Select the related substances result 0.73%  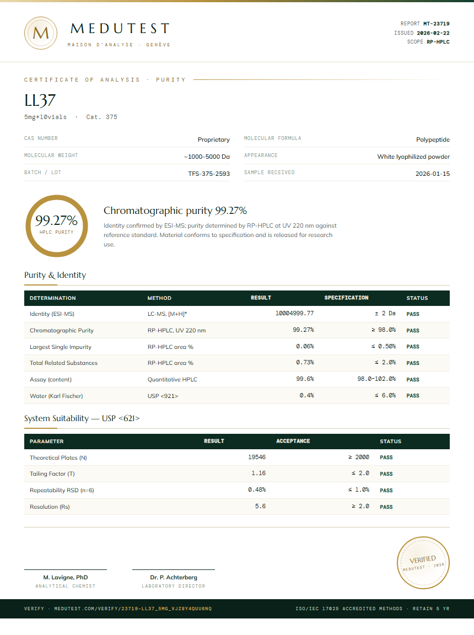[x=305, y=363]
